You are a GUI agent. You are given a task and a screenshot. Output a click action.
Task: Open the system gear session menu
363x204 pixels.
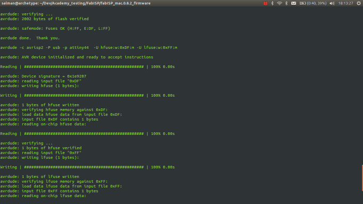[x=359, y=3]
